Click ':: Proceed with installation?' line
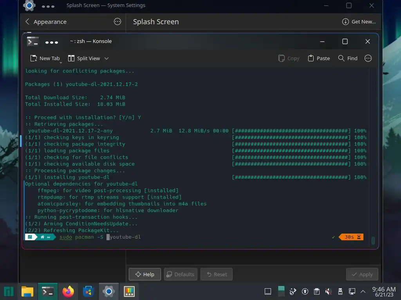401x300 pixels. pyautogui.click(x=83, y=117)
